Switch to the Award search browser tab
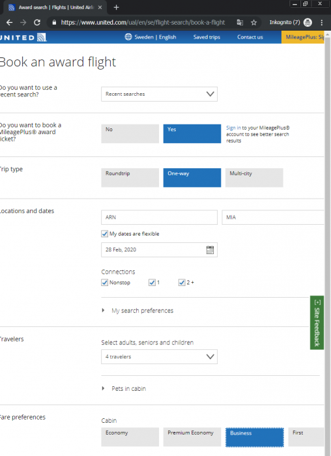331x456 pixels. [55, 8]
